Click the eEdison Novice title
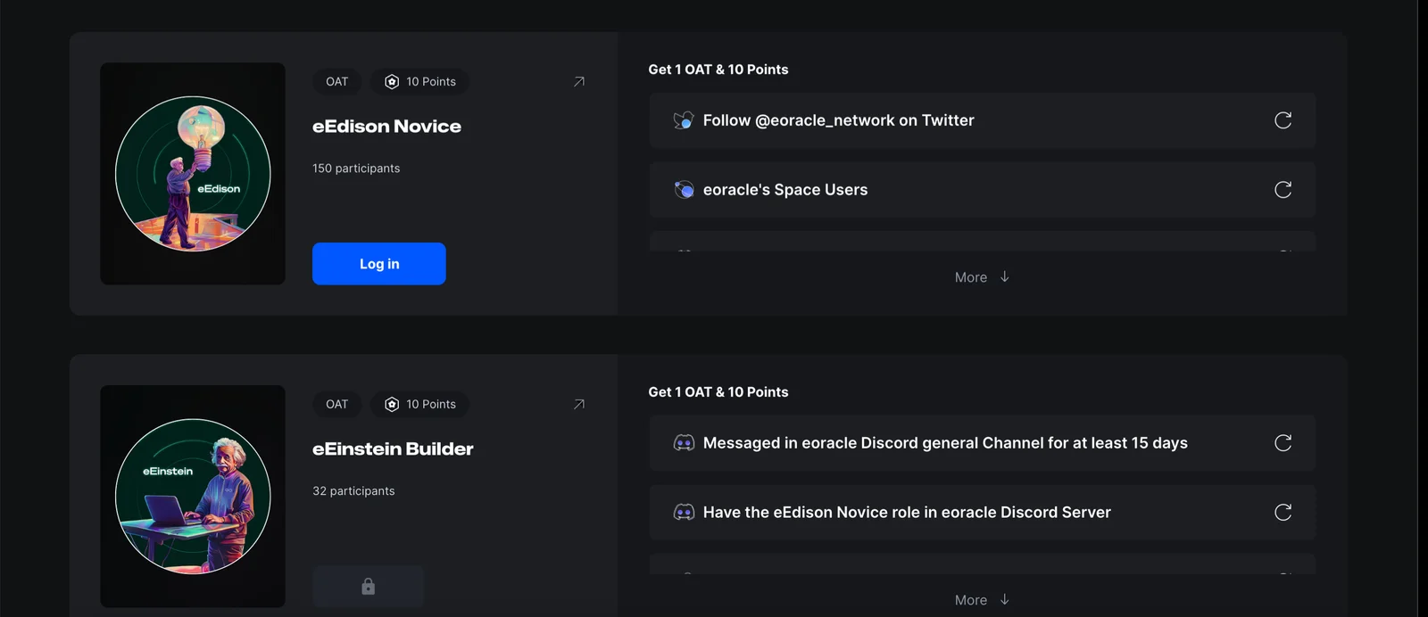This screenshot has height=617, width=1428. (386, 127)
